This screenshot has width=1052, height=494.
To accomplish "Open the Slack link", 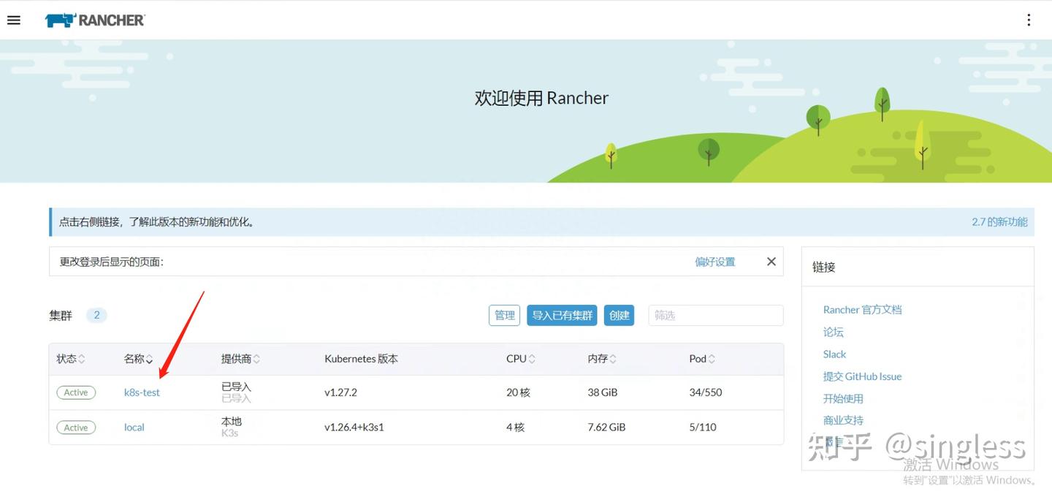I will point(834,354).
